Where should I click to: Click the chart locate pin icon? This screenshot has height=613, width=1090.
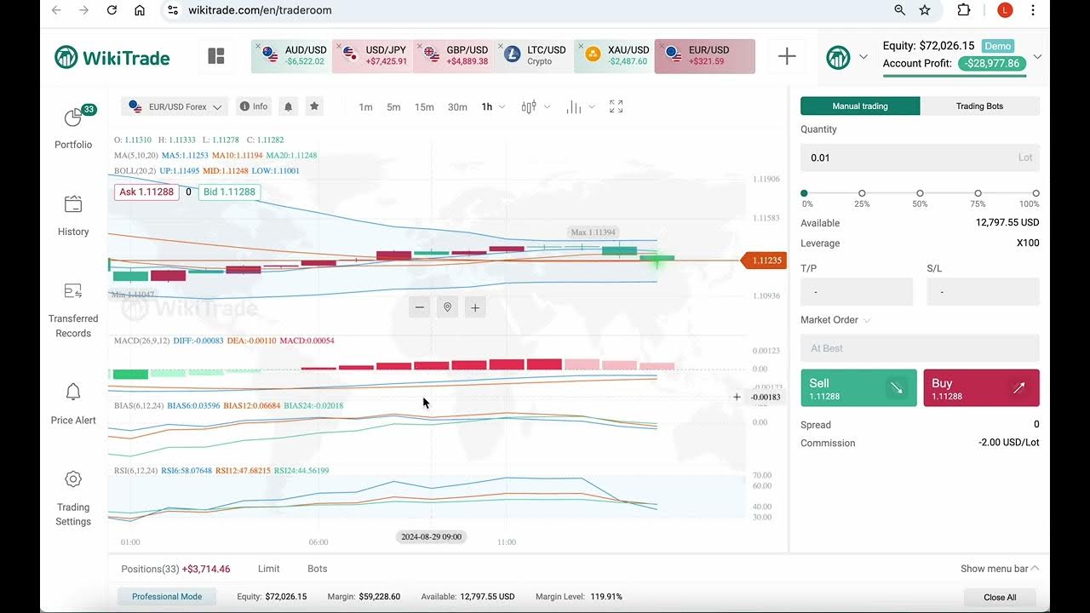point(447,307)
